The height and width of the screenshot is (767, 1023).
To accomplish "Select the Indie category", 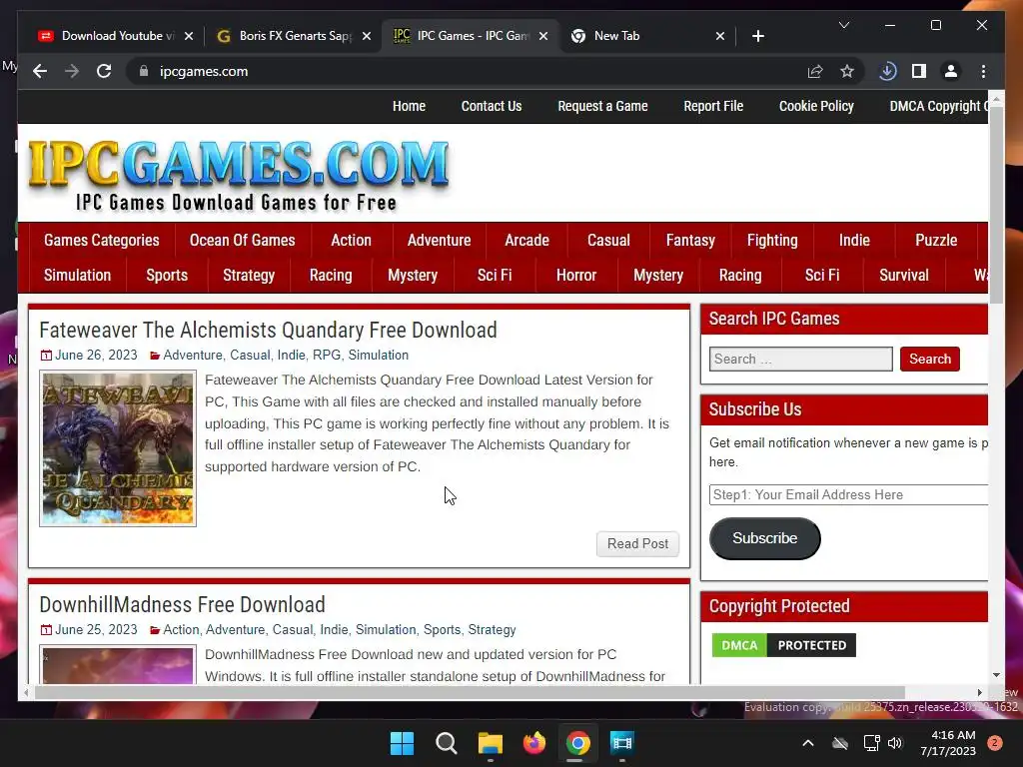I will pos(854,240).
